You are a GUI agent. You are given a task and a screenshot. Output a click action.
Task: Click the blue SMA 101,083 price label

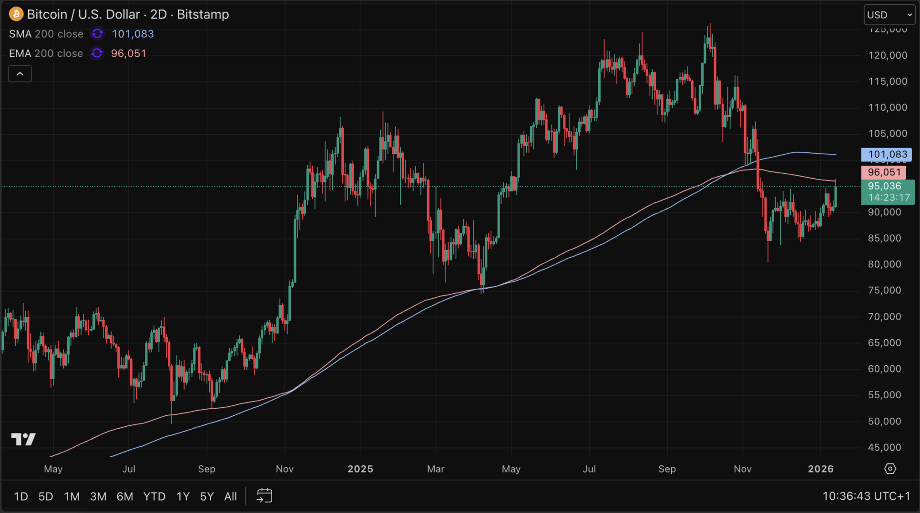[x=887, y=154]
